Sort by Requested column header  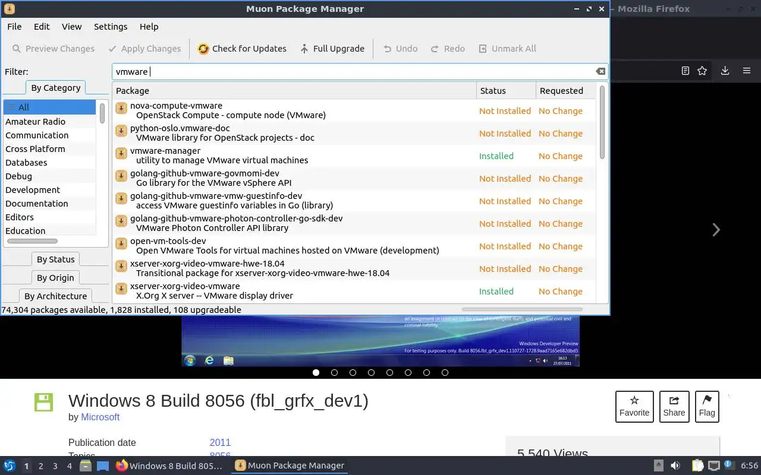click(x=565, y=91)
